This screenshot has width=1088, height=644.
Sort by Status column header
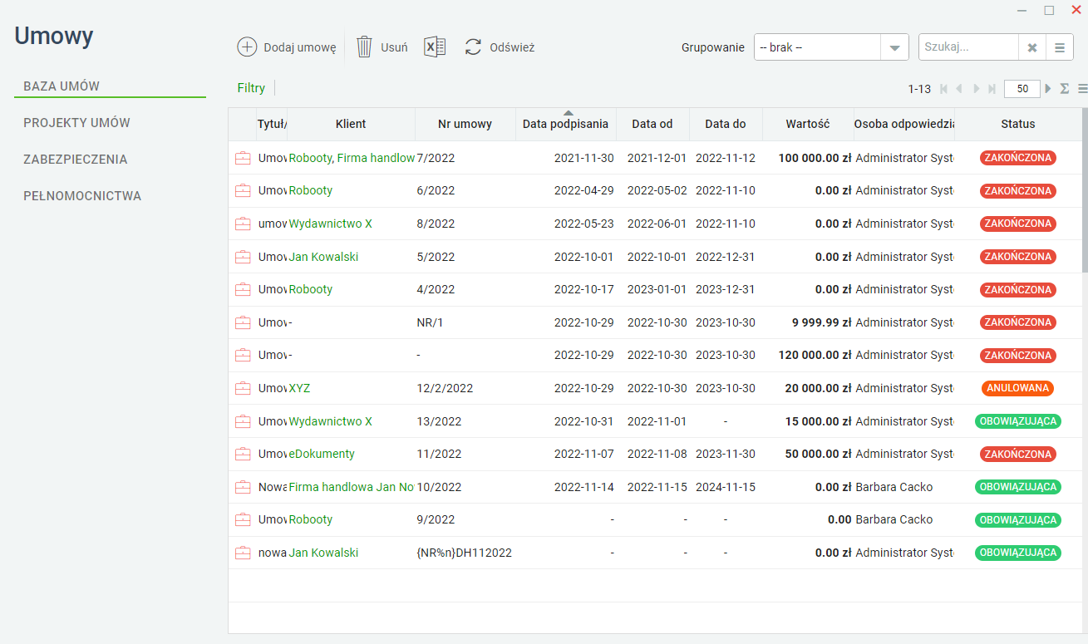click(x=1018, y=124)
